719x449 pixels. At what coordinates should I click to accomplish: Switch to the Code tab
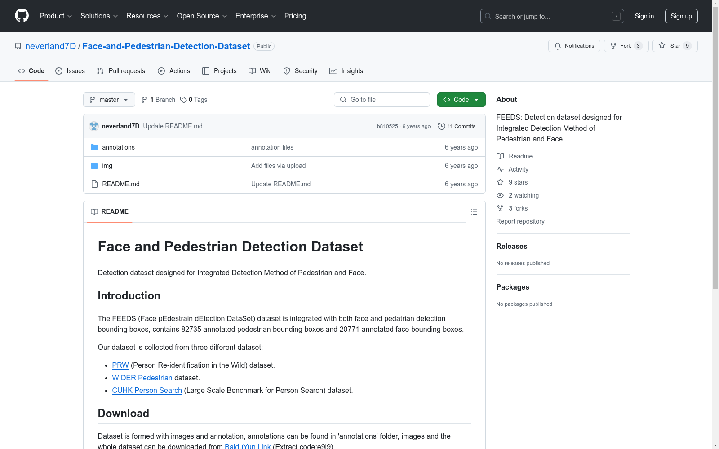tap(31, 71)
